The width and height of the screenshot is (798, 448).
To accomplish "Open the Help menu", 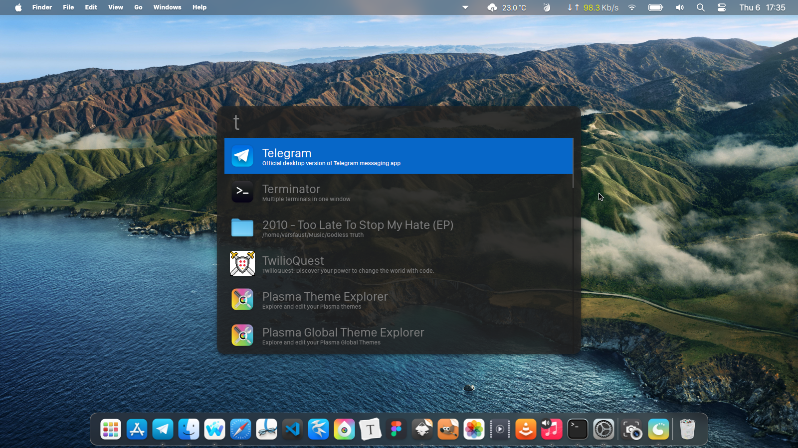I will click(x=199, y=7).
